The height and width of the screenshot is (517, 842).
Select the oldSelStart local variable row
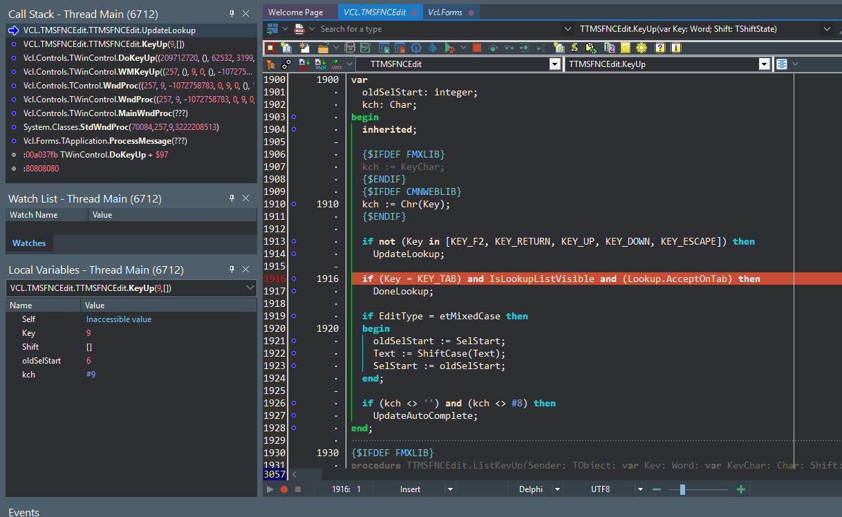pos(131,361)
